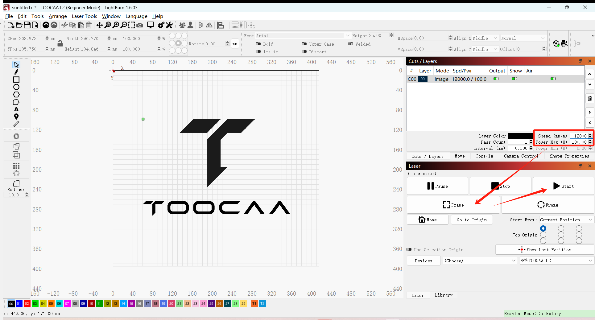Open the camera capture icon
The width and height of the screenshot is (595, 320).
coord(140,25)
